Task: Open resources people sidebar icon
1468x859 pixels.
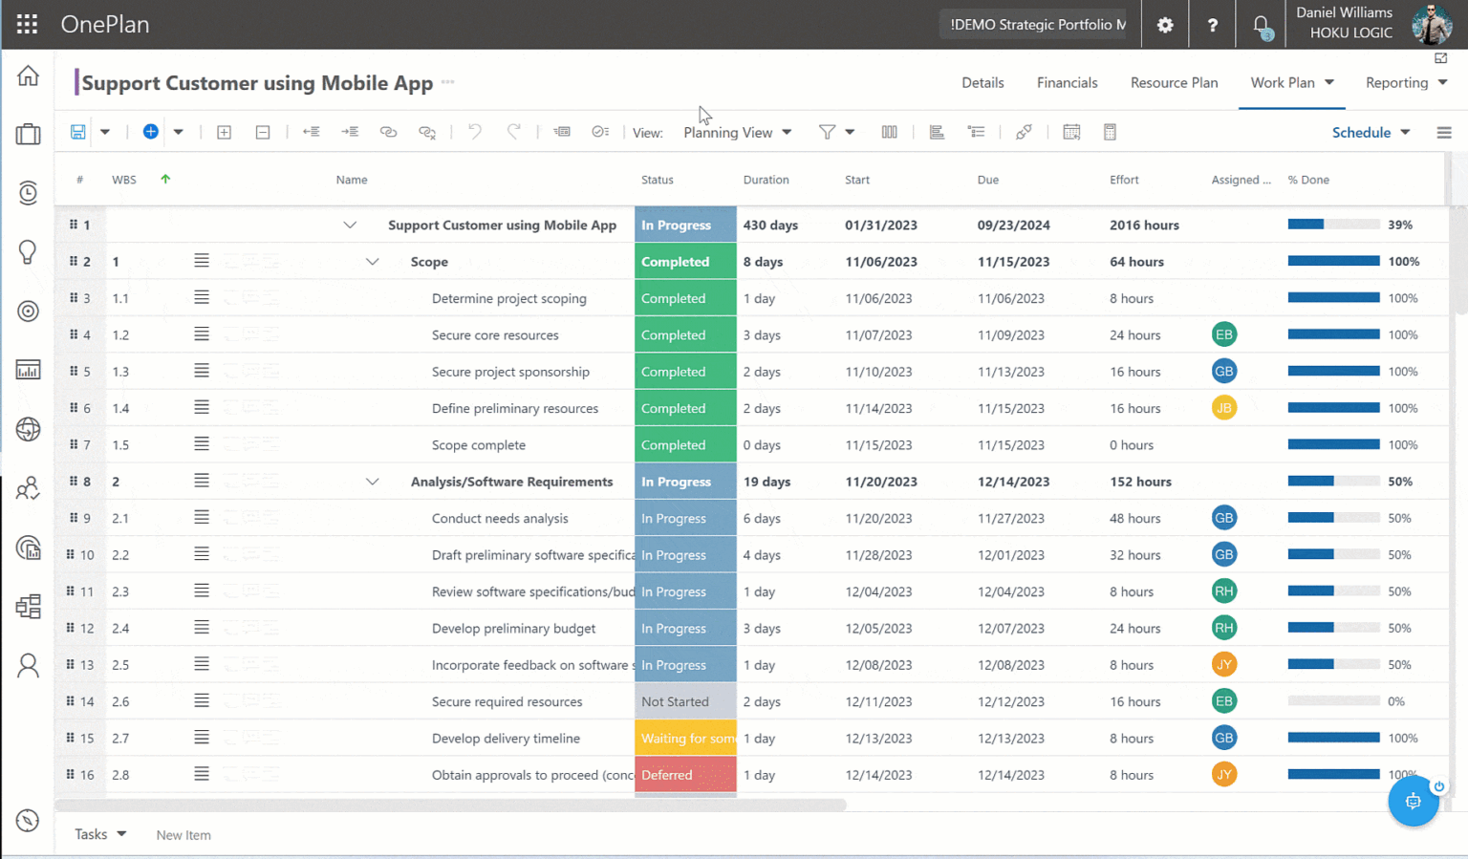Action: pos(28,488)
